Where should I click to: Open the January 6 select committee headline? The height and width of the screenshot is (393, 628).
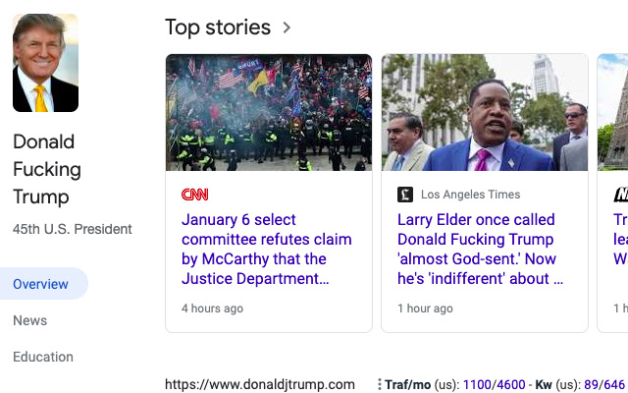tap(266, 249)
